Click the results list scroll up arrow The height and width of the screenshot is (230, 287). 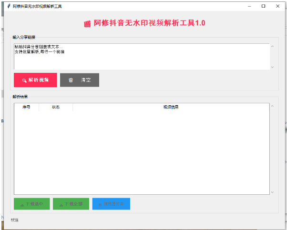(272, 106)
